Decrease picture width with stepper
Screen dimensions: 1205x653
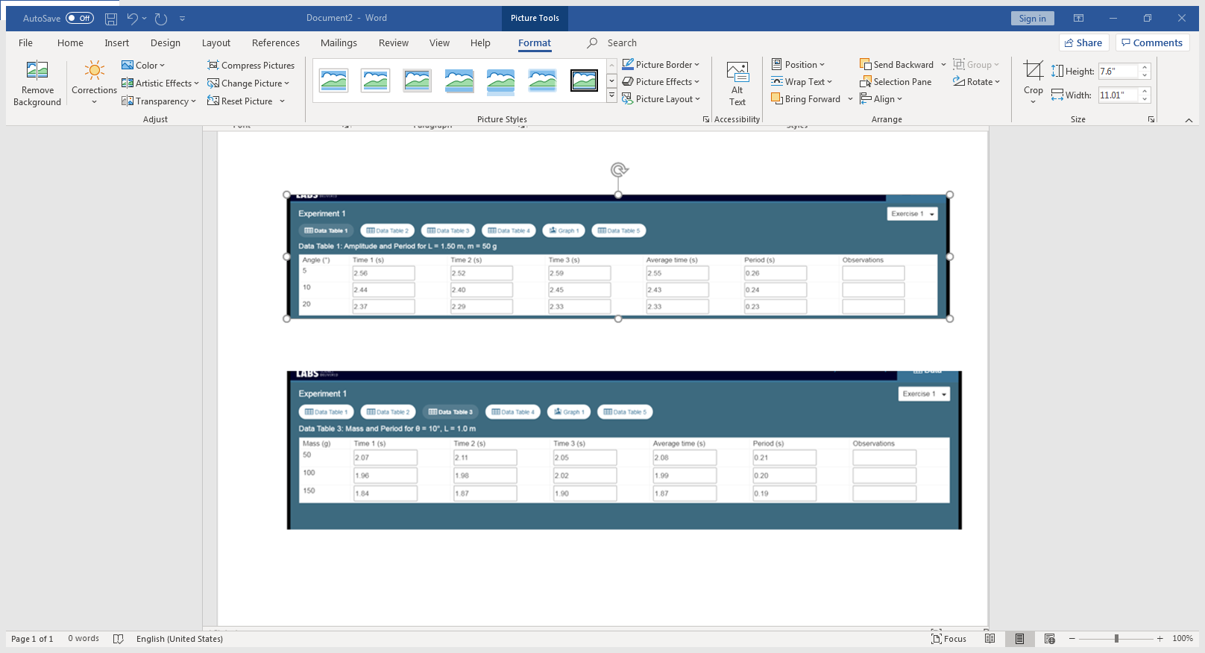(1145, 99)
